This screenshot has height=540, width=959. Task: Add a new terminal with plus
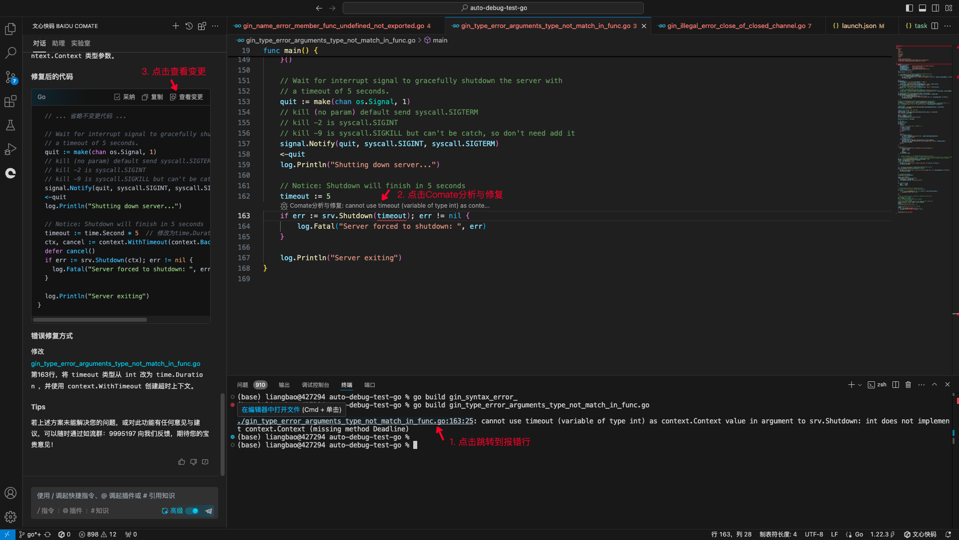851,385
